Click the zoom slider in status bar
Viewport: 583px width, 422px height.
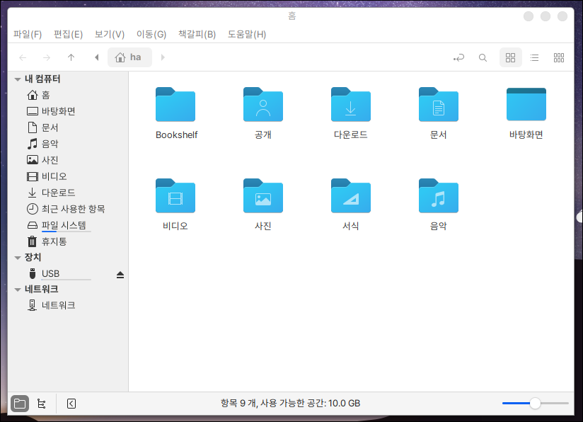click(535, 404)
